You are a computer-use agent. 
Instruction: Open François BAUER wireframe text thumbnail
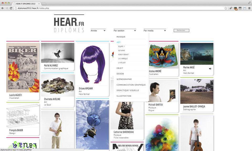[23, 116]
